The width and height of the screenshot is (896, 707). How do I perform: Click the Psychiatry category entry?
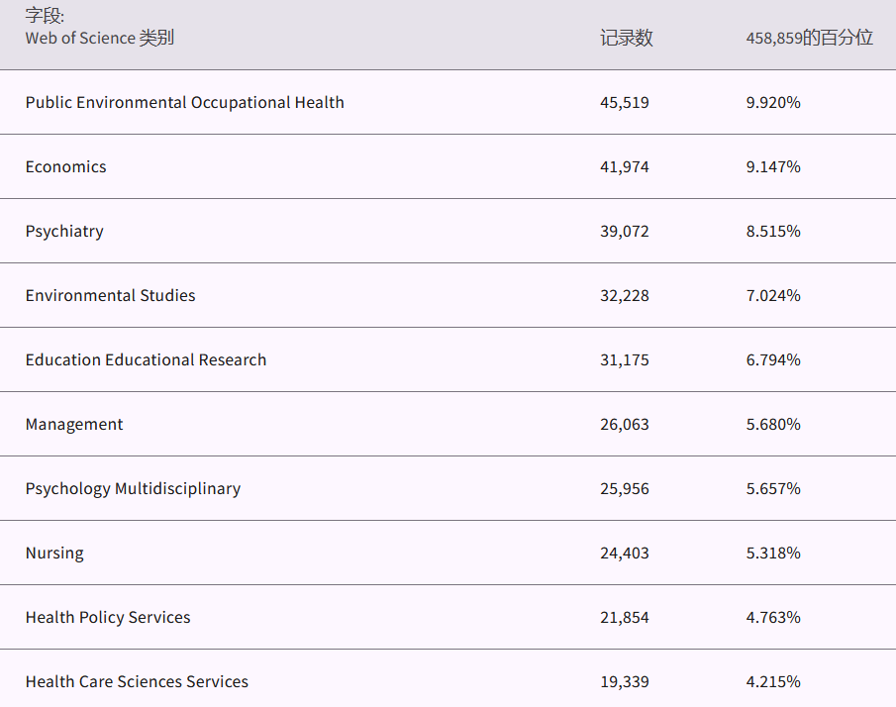(64, 231)
